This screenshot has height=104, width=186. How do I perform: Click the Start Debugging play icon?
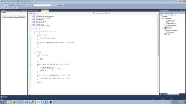tap(29, 5)
